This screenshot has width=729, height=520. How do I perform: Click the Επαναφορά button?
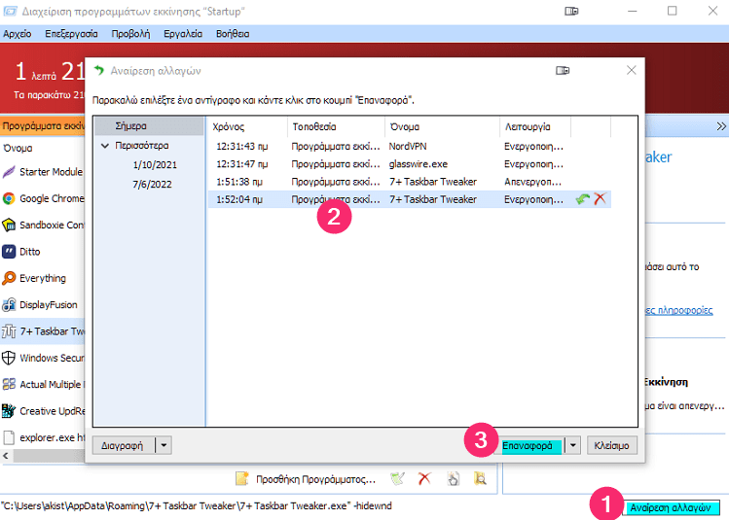pyautogui.click(x=531, y=446)
